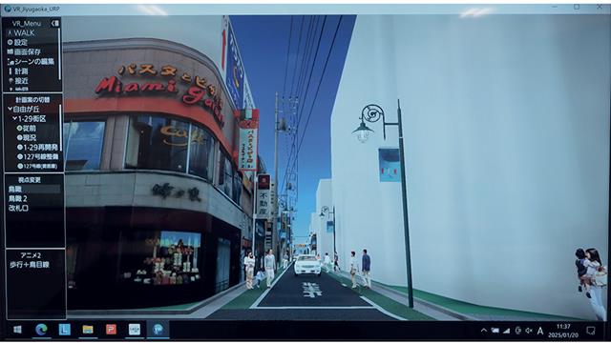The height and width of the screenshot is (343, 611).
Task: Open Microsoft Edge from the taskbar
Action: click(x=41, y=330)
